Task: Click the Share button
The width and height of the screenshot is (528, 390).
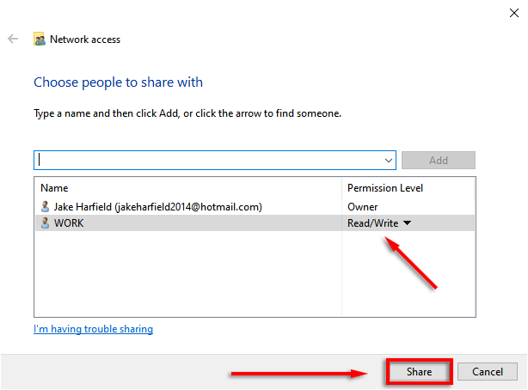Action: (419, 372)
